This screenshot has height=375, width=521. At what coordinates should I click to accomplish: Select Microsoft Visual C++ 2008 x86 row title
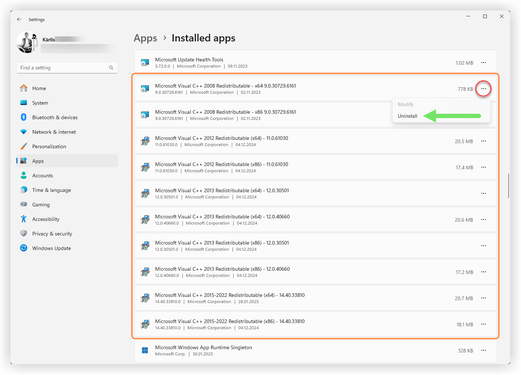[225, 112]
